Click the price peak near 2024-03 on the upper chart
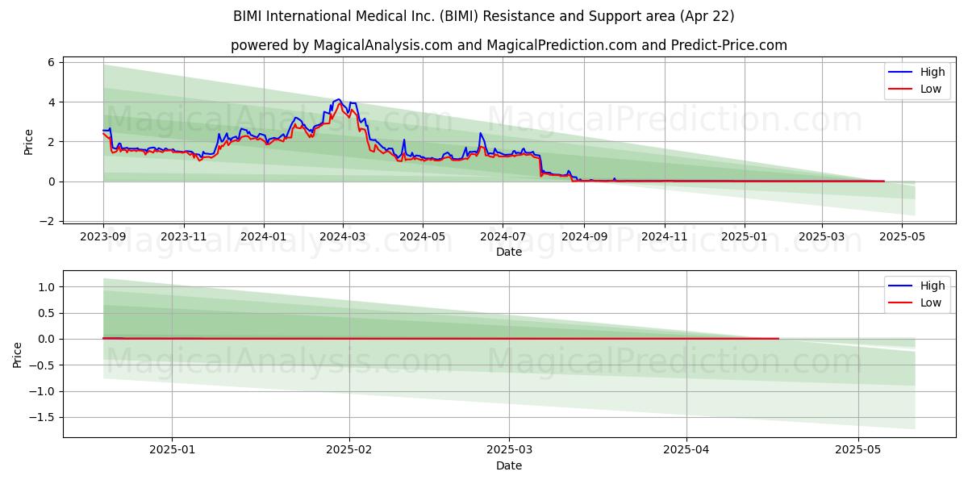This screenshot has height=484, width=968. click(339, 99)
